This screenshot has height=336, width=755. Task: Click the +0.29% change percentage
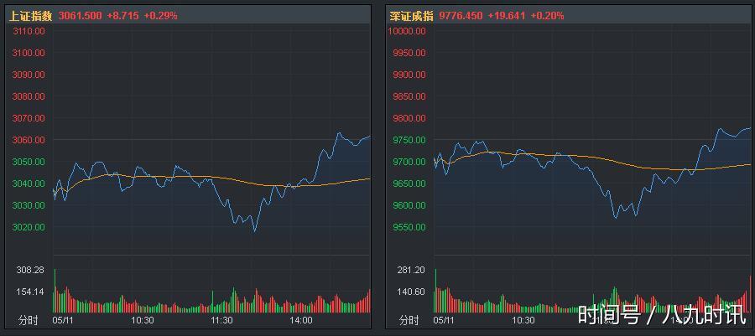tap(160, 16)
